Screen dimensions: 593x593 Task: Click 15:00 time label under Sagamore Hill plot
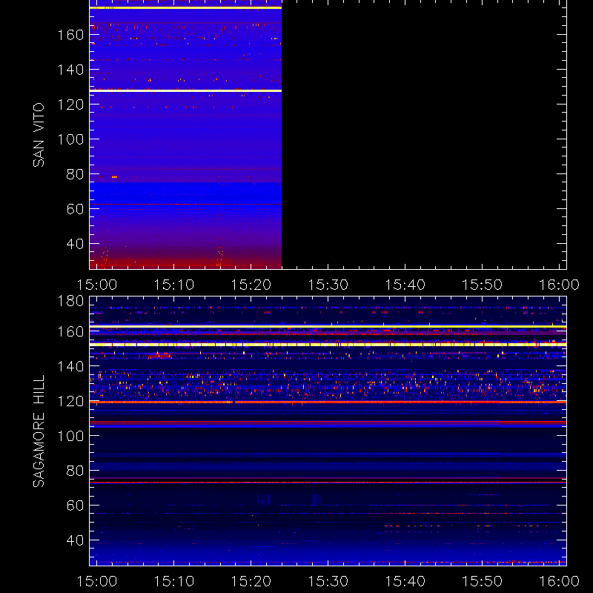click(97, 581)
